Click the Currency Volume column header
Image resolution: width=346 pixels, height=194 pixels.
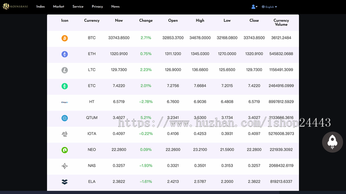click(x=281, y=22)
